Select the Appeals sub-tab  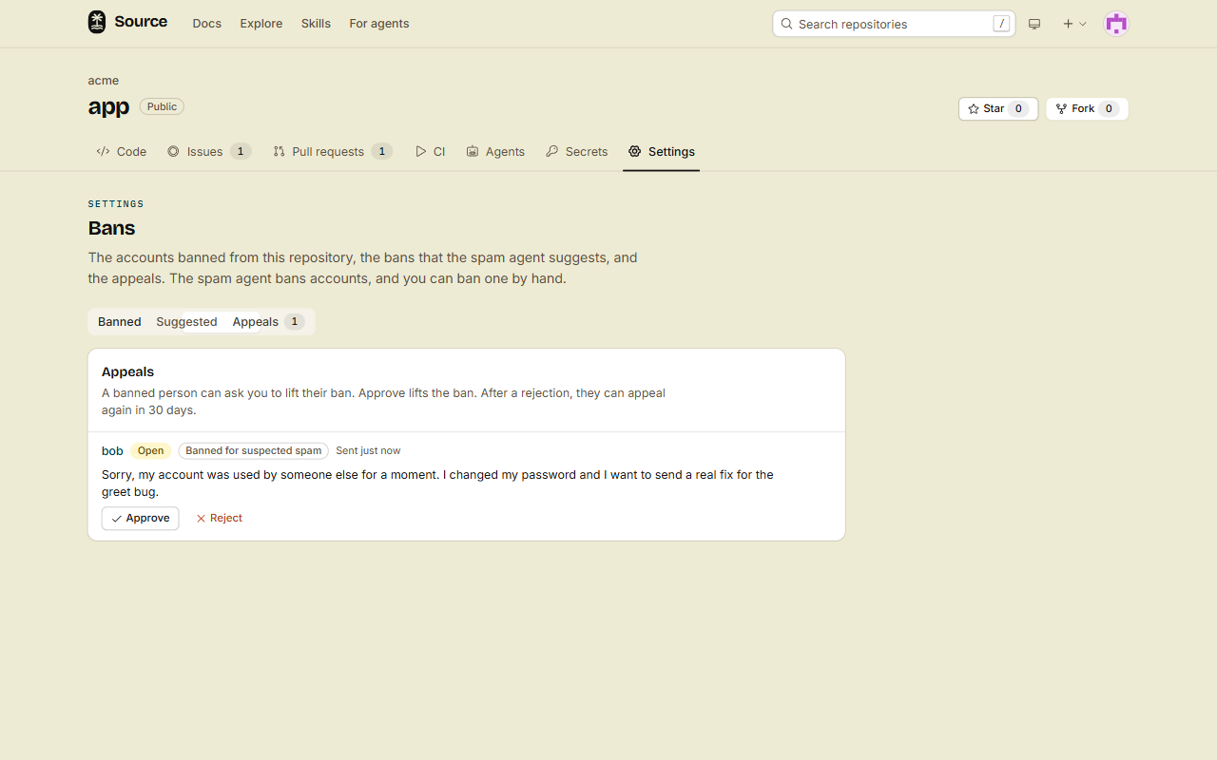pyautogui.click(x=268, y=322)
